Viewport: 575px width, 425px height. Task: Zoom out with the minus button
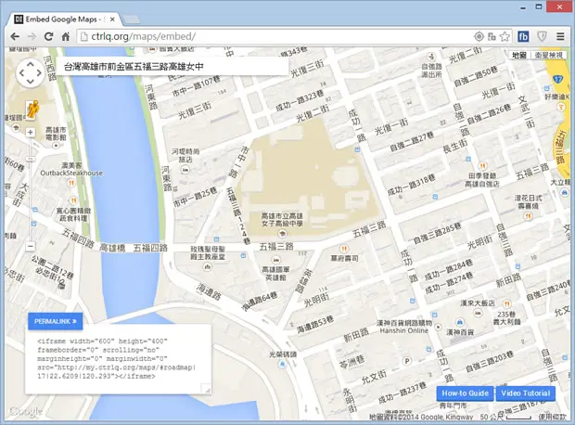pyautogui.click(x=30, y=246)
